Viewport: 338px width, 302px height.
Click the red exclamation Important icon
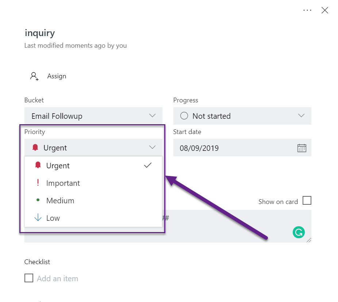click(38, 183)
